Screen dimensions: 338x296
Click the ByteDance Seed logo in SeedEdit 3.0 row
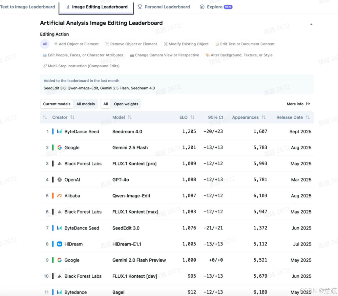coord(60,228)
